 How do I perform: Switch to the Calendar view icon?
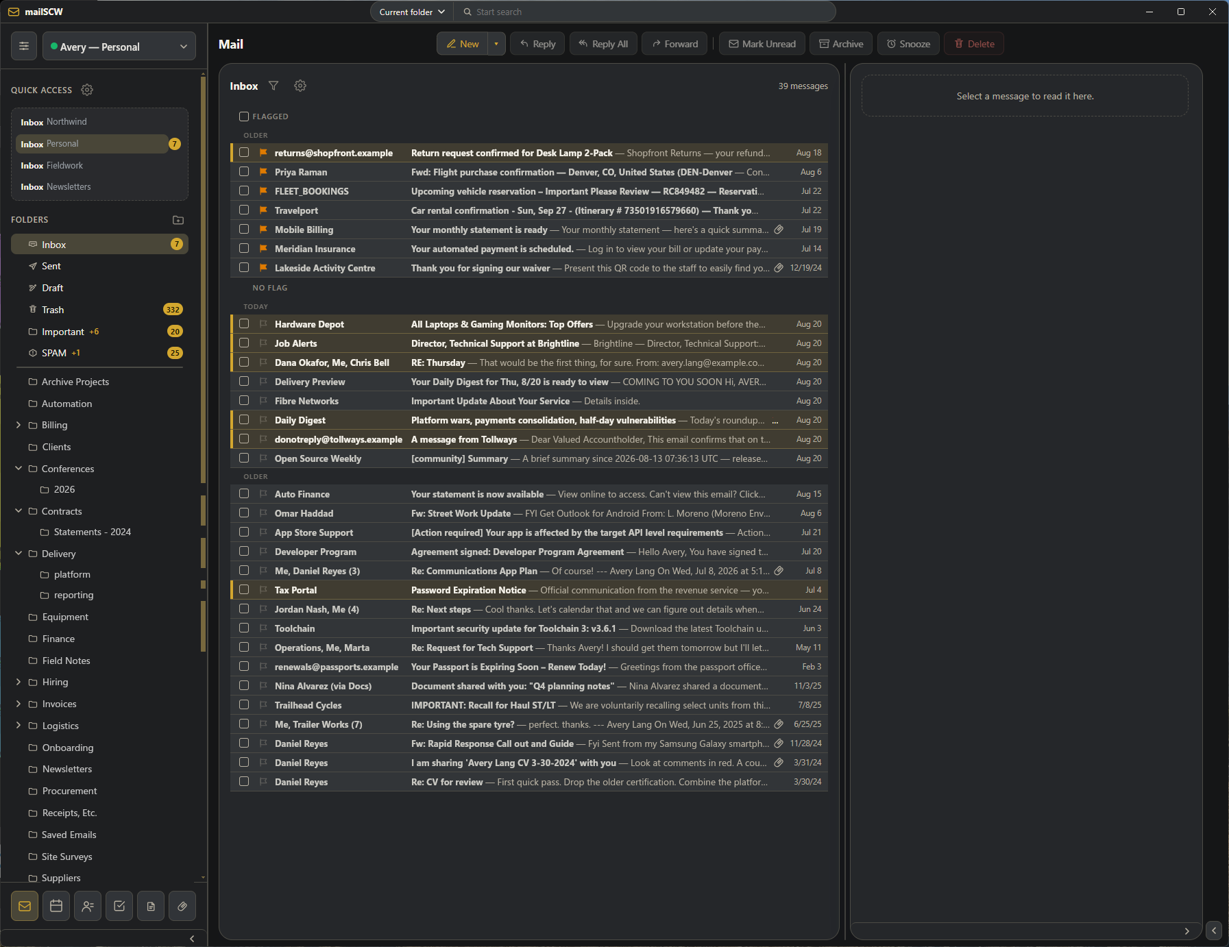(x=56, y=906)
